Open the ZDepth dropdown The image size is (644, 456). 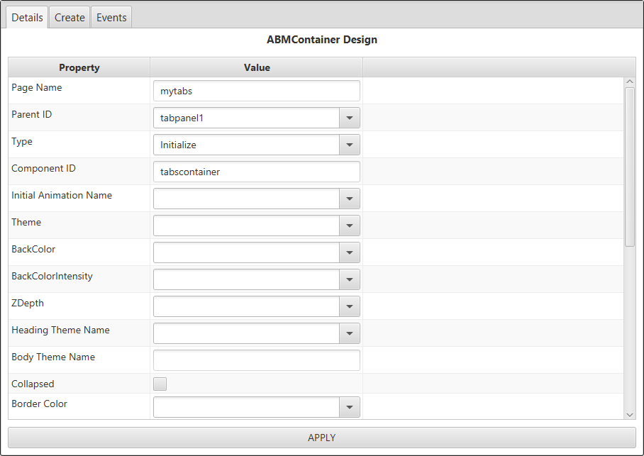[349, 306]
